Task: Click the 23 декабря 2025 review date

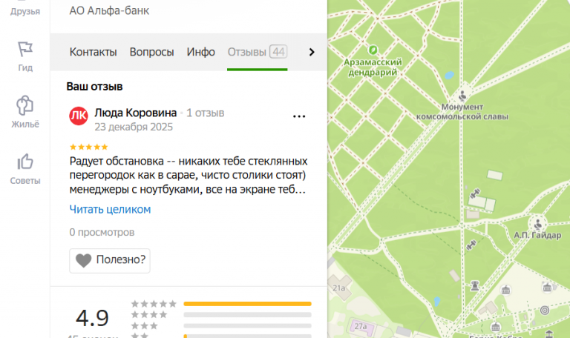Action: (x=134, y=127)
